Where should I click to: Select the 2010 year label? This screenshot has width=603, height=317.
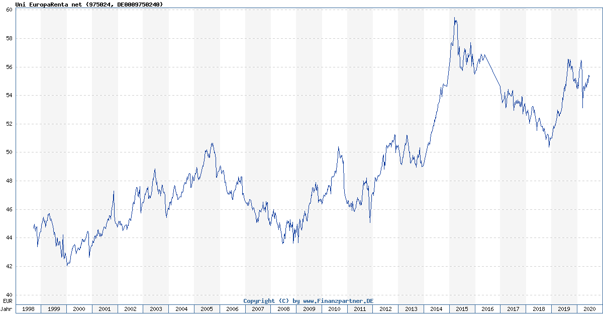coord(334,309)
